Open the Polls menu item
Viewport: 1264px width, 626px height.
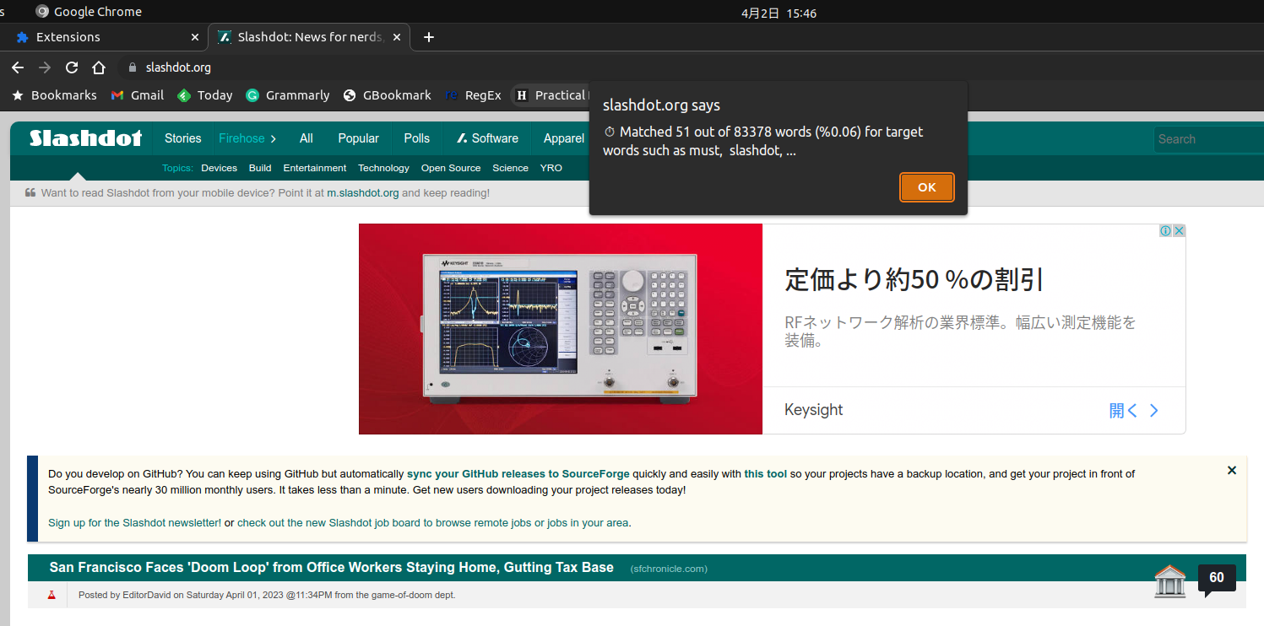[x=417, y=138]
